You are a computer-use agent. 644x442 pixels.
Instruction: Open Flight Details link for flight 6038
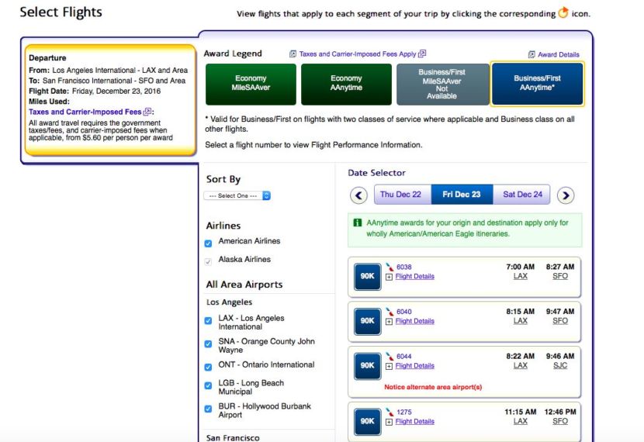pyautogui.click(x=415, y=277)
